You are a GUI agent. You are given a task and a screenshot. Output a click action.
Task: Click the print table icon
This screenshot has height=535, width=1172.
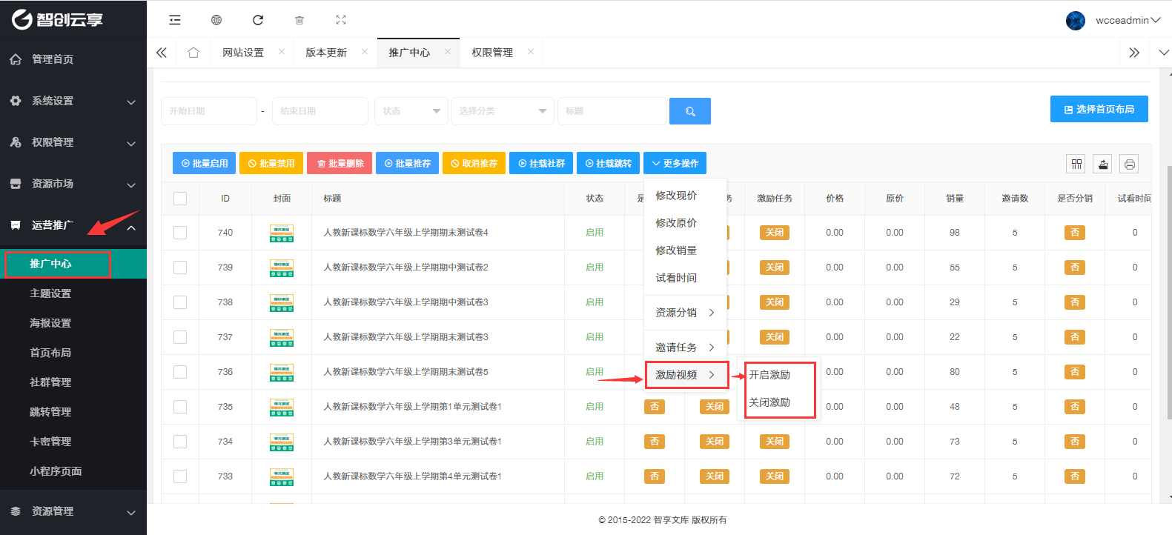1129,164
